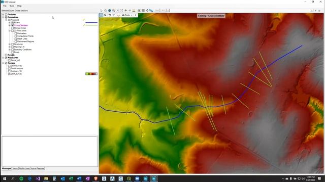Expand the Boundary Conditions tree node

10,50
